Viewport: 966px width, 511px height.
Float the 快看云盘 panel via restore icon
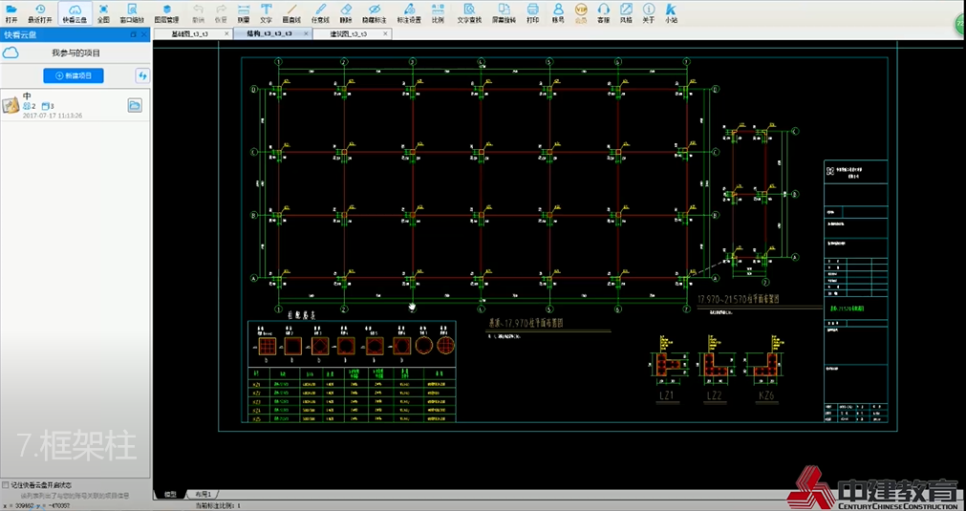[133, 35]
